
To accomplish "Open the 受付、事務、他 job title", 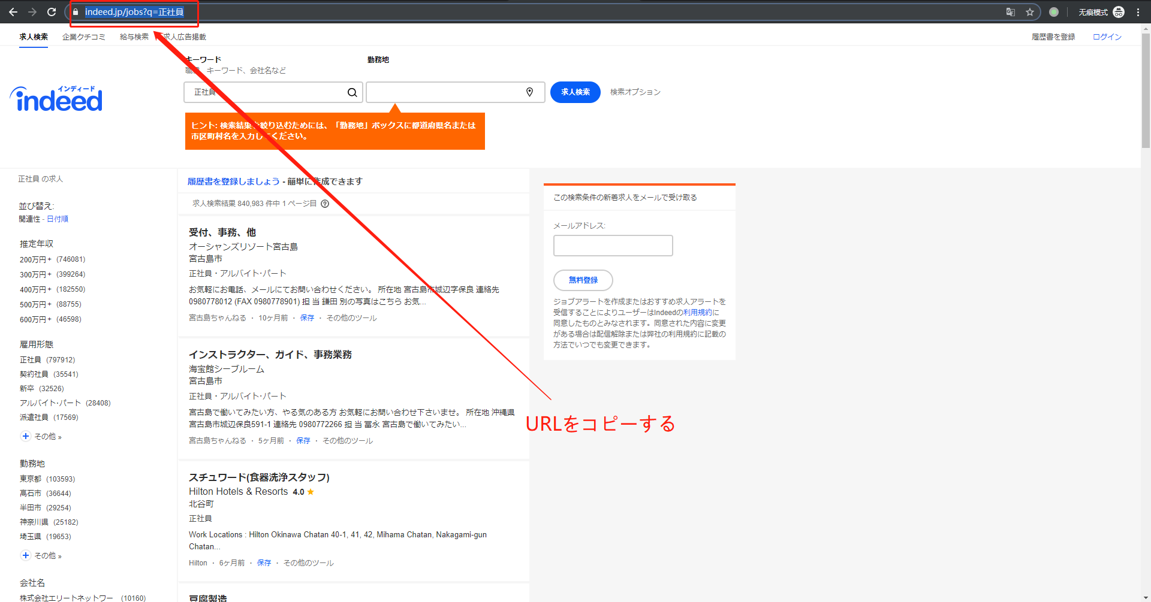I will 222,232.
